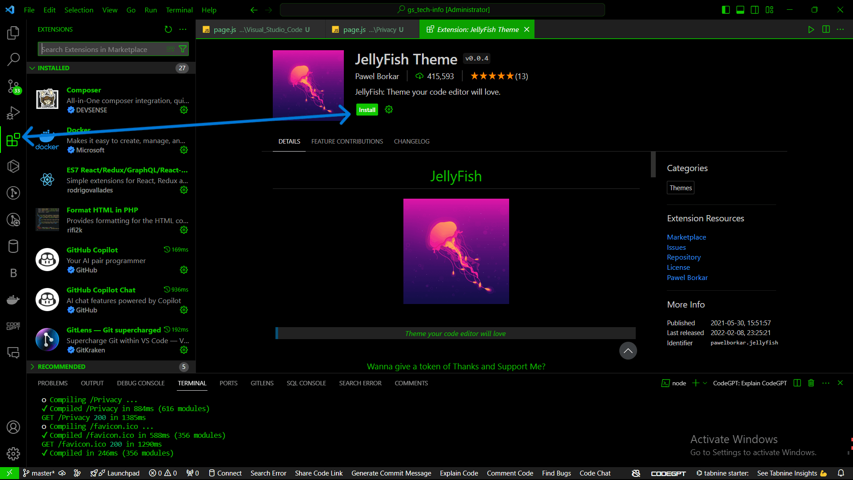Toggle primary side bar layout button

pos(726,10)
